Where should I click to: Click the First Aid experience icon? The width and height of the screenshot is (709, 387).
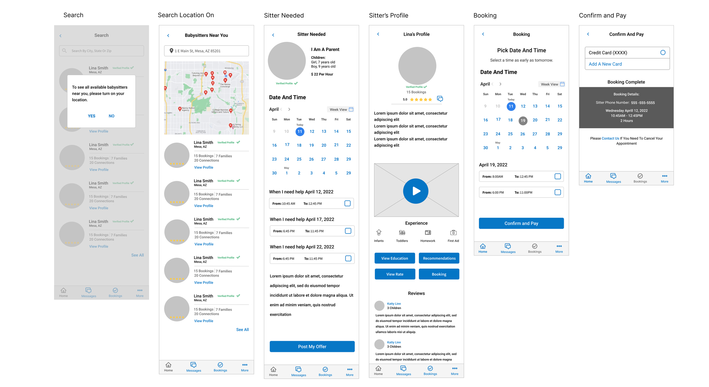click(453, 233)
